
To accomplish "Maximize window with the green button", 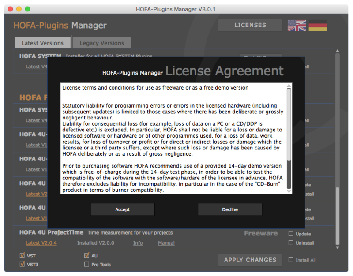I will tap(27, 9).
